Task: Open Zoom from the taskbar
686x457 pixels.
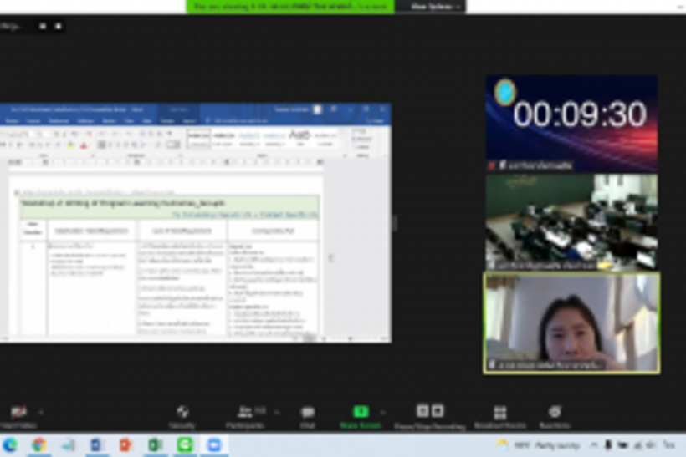Action: (x=214, y=445)
